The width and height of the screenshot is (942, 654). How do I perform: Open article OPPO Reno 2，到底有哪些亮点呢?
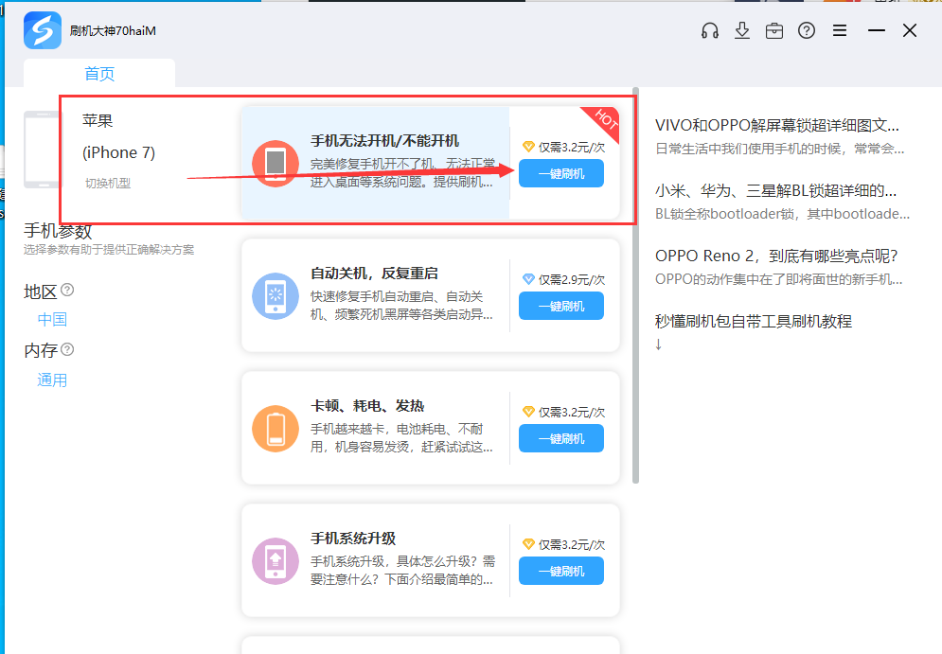(x=776, y=256)
